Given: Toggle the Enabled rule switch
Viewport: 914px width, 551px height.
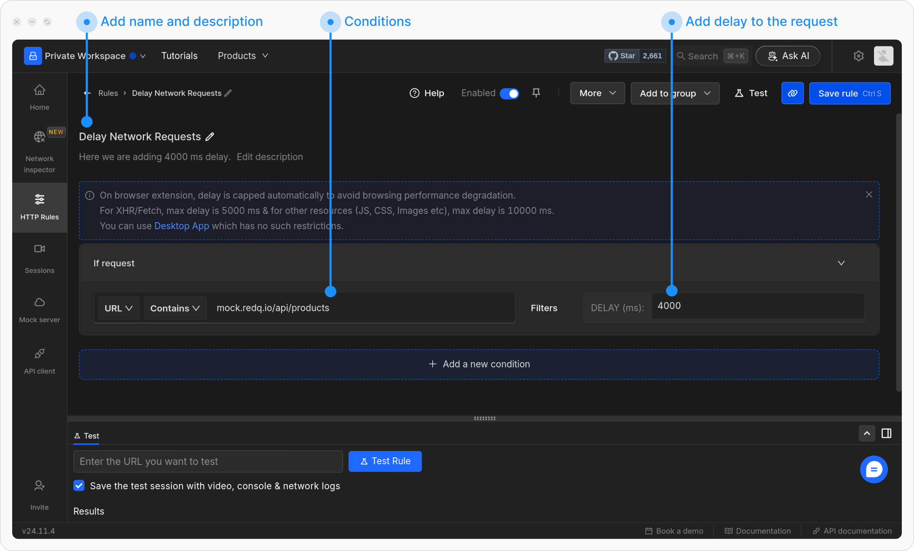Looking at the screenshot, I should 509,93.
